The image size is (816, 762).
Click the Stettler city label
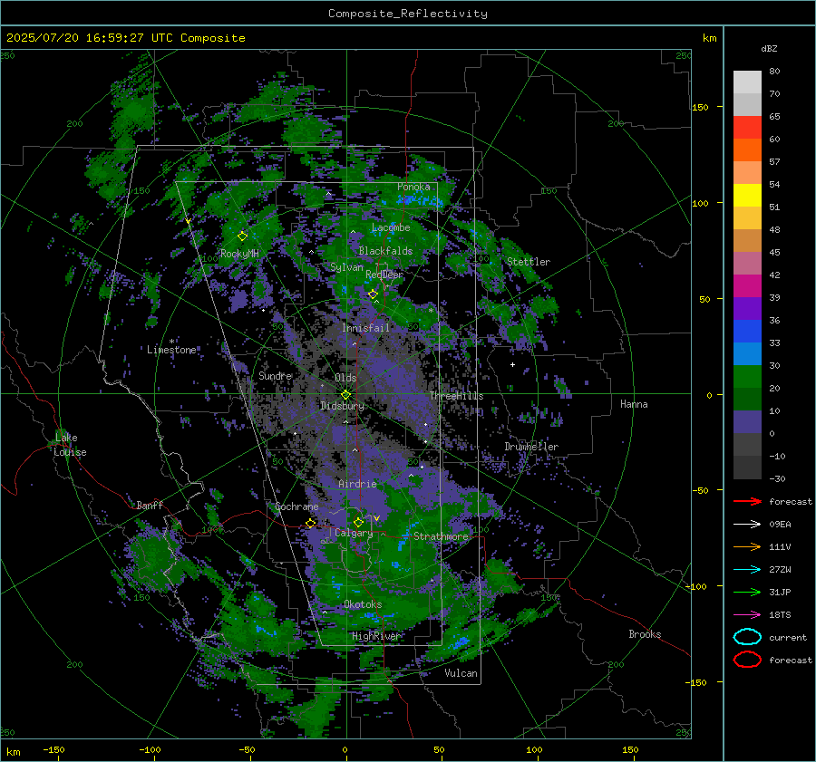click(529, 262)
